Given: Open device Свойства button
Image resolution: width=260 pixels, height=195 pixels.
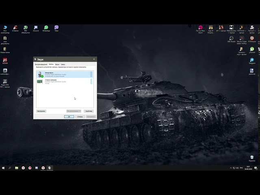Looking at the screenshot, I should pos(89,111).
